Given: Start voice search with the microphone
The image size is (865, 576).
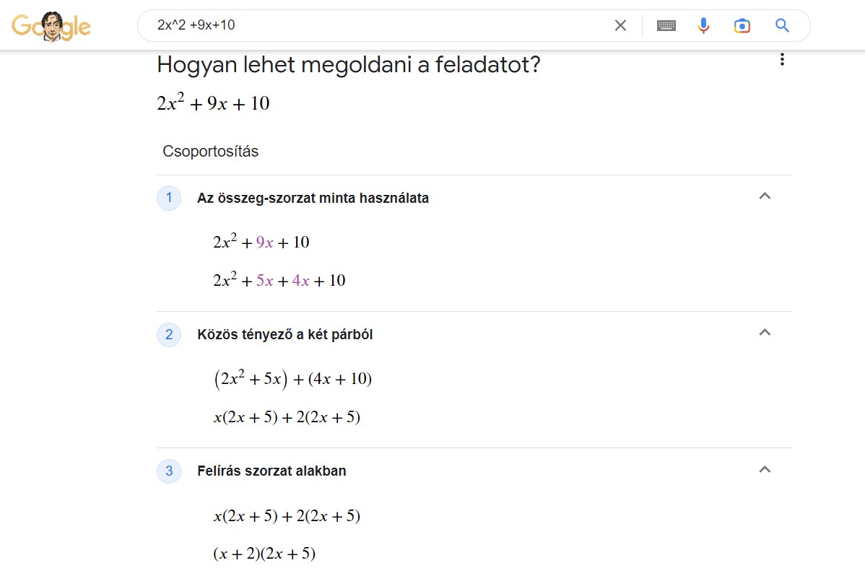Looking at the screenshot, I should [x=703, y=26].
